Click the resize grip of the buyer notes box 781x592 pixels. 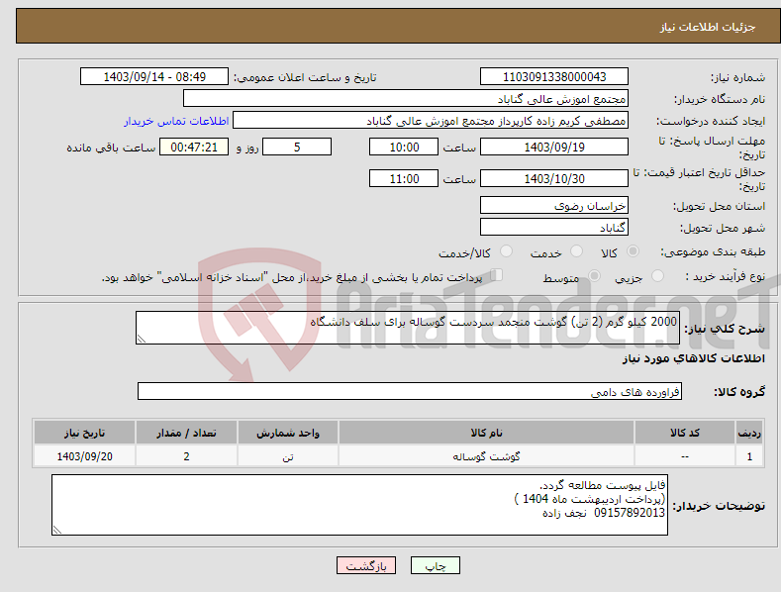point(57,530)
